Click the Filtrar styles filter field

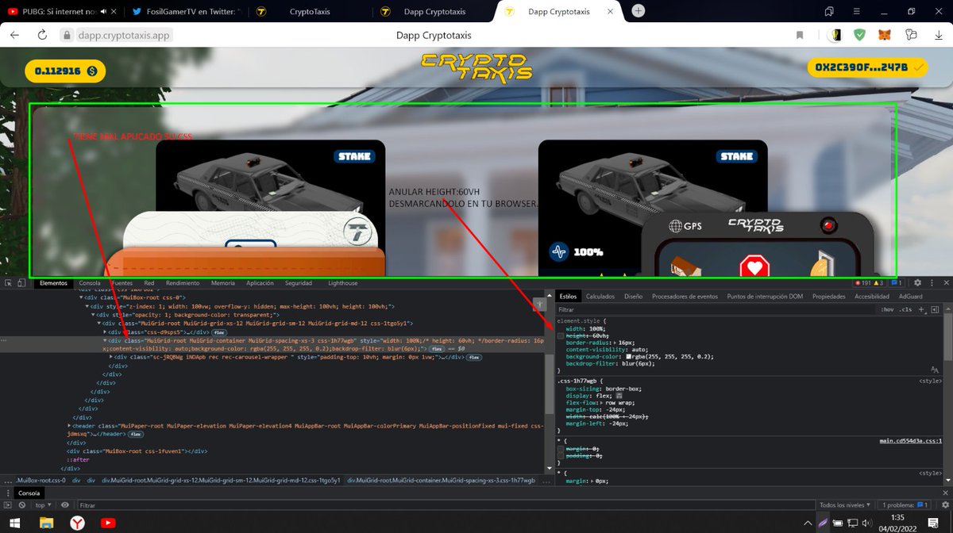pyautogui.click(x=715, y=309)
